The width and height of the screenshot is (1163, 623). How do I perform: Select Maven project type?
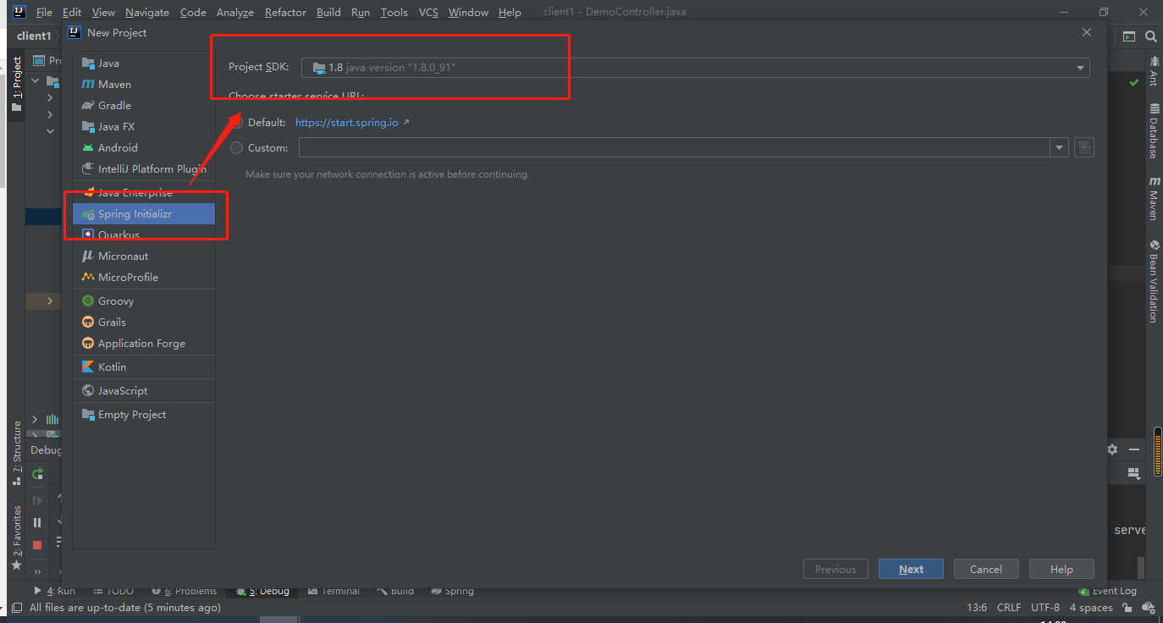(144, 84)
